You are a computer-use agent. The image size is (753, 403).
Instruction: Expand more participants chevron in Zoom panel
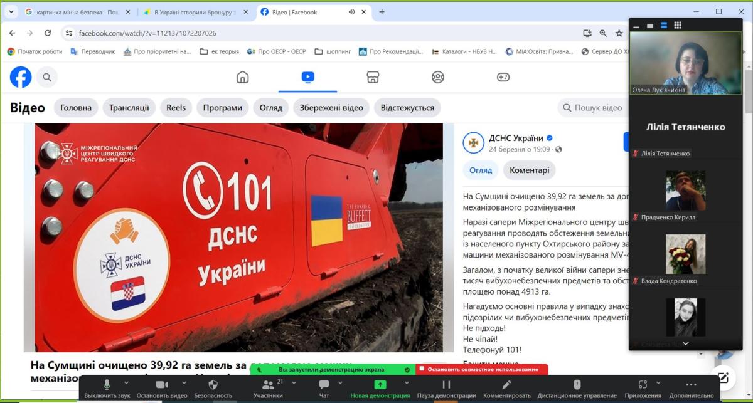tap(685, 343)
